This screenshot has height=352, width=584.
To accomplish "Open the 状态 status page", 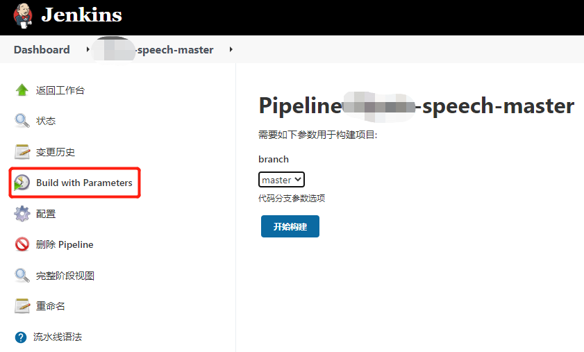I will 46,121.
